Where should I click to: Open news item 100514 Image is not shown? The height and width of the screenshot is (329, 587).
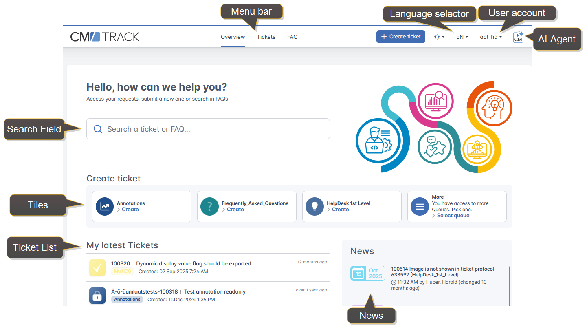tap(444, 272)
